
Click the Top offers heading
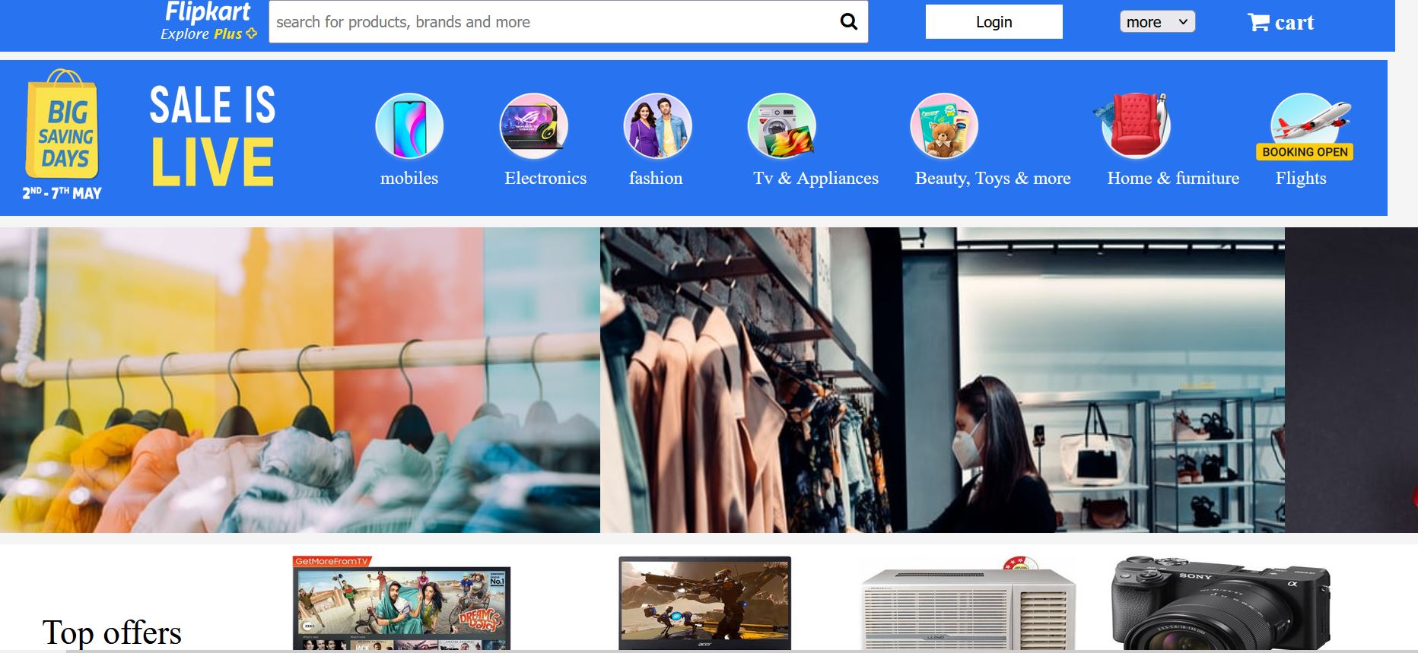click(112, 632)
